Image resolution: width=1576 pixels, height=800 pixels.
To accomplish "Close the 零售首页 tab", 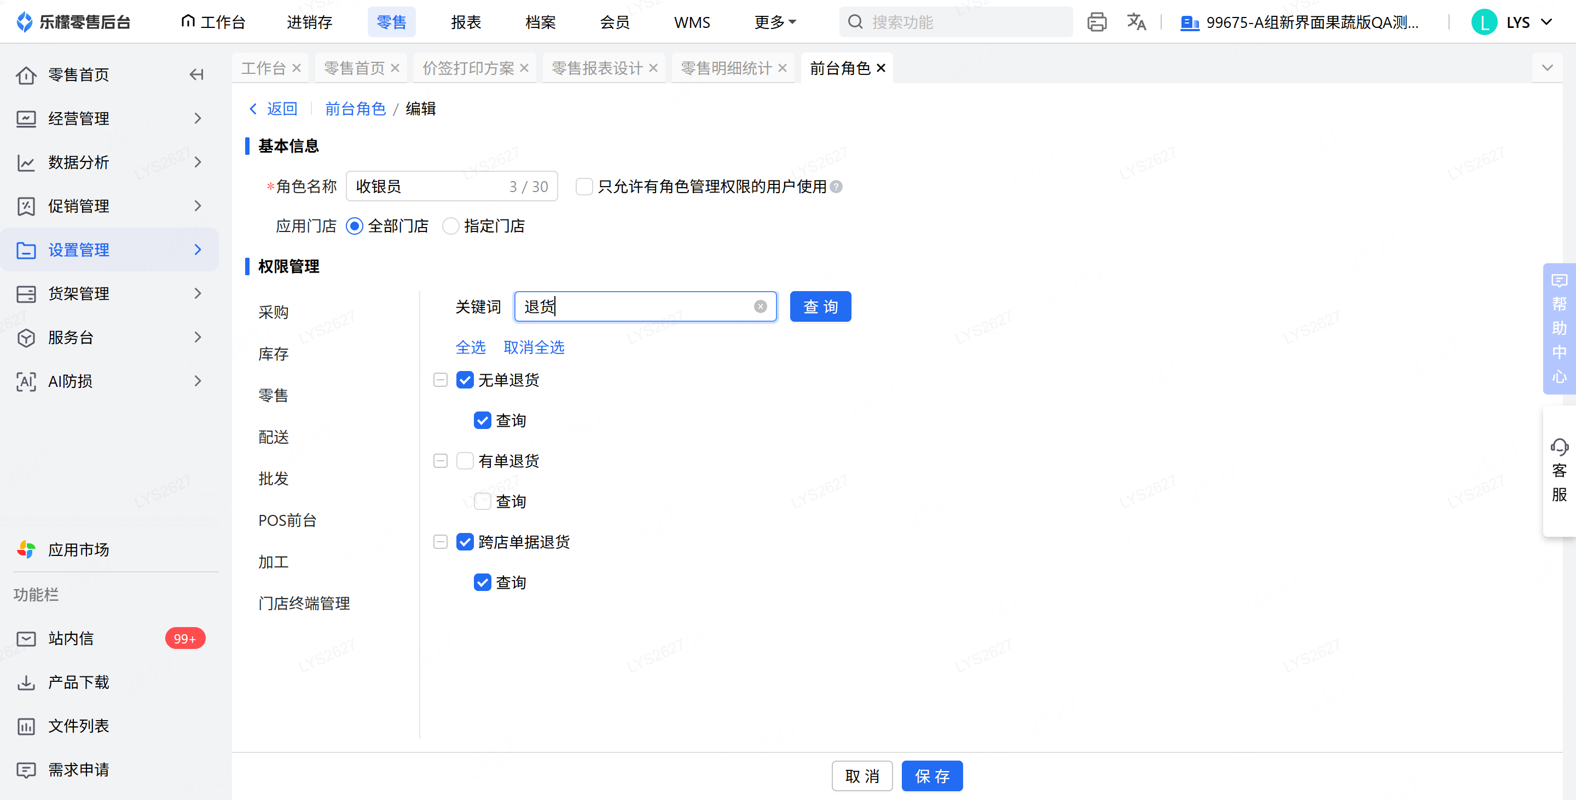I will pyautogui.click(x=395, y=68).
